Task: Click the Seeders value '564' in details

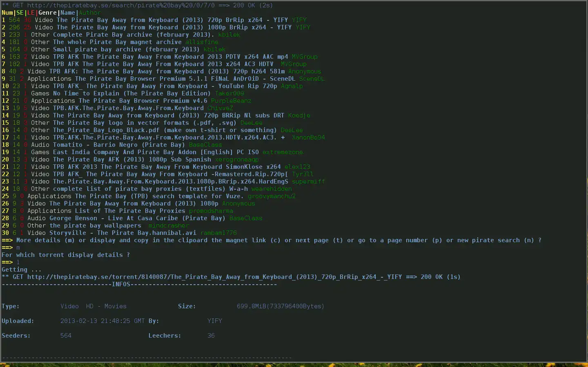Action: click(66, 336)
